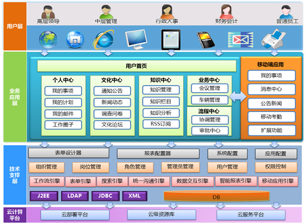The image size is (306, 224).
Task: Click the 数据交互引擎 box
Action: (x=193, y=181)
